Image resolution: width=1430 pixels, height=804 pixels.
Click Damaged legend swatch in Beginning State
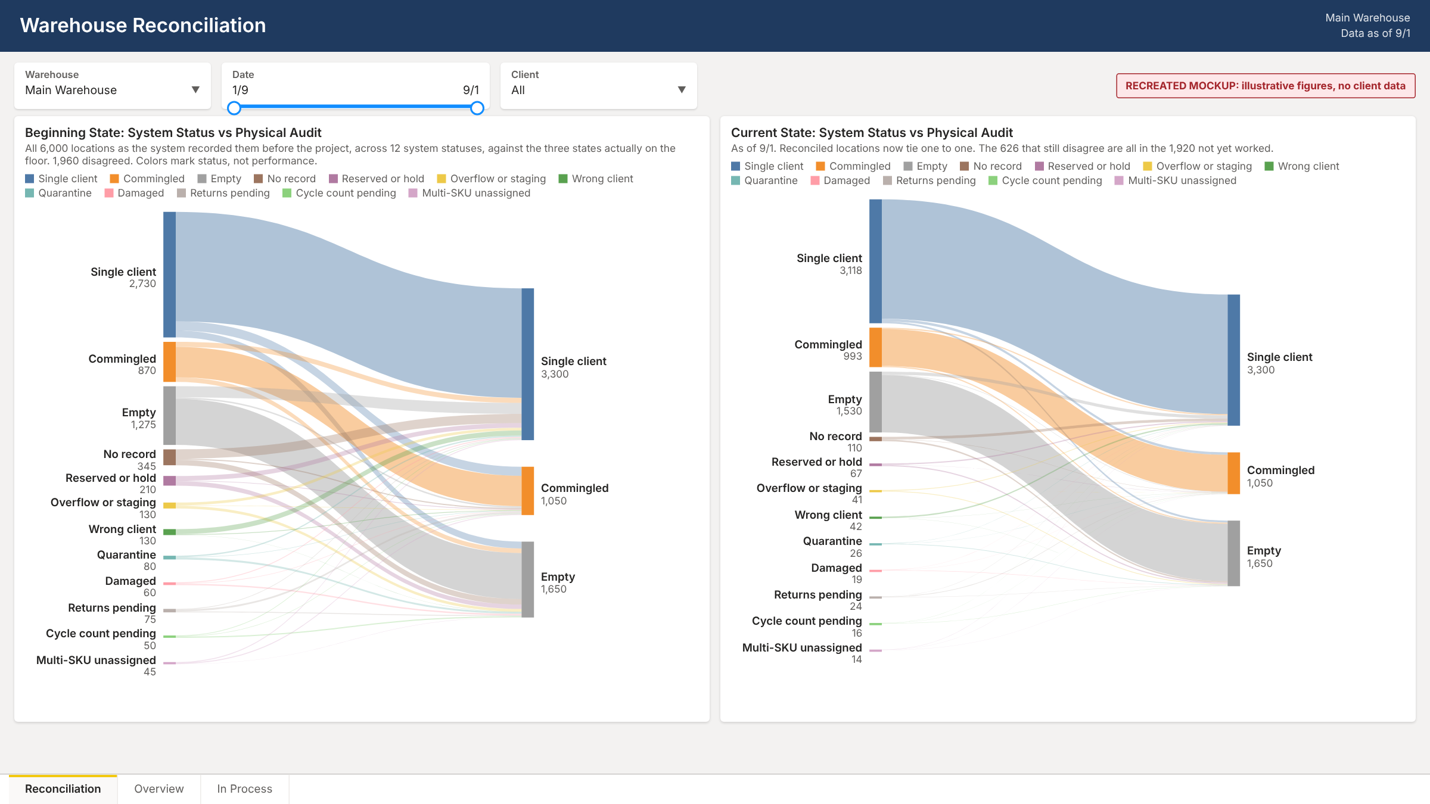(109, 193)
